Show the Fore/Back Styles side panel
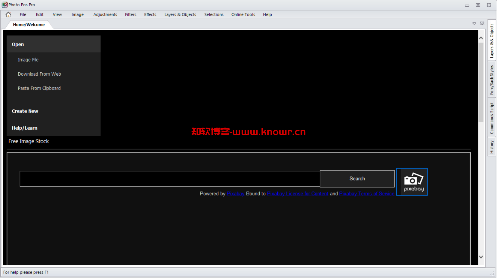Image resolution: width=497 pixels, height=278 pixels. pos(492,80)
